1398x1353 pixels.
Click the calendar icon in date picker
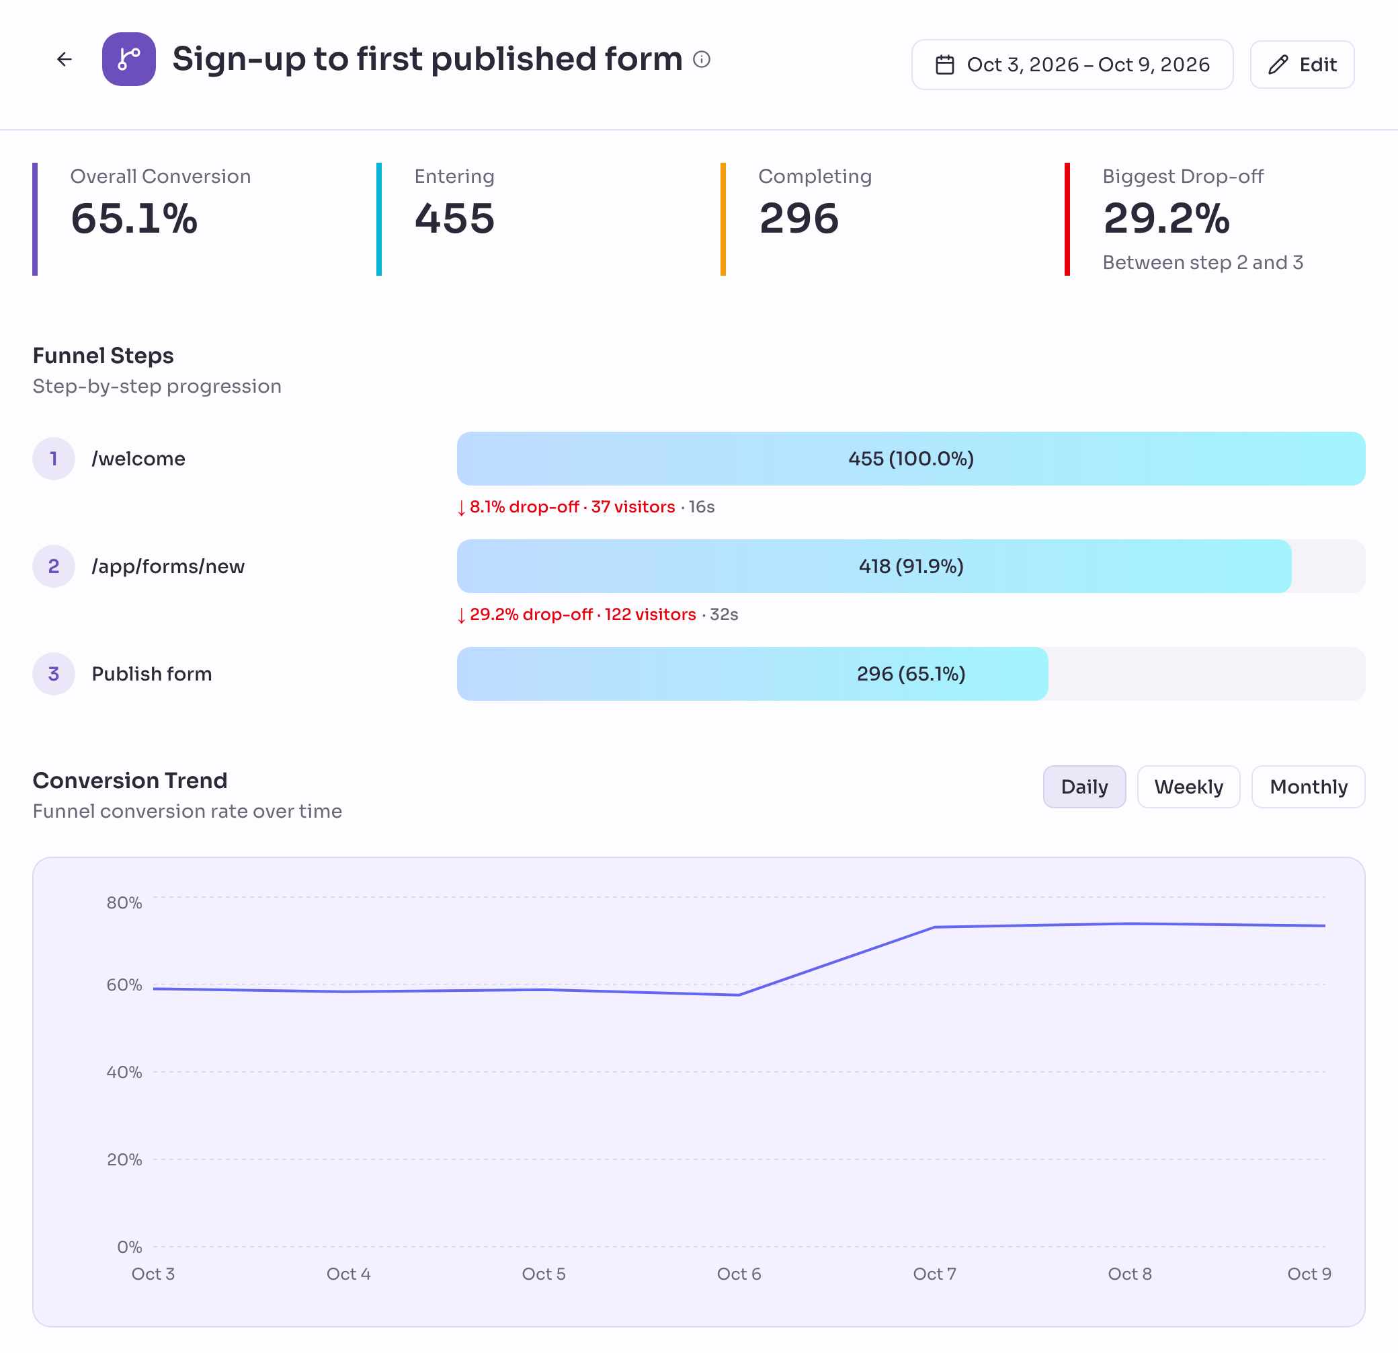(945, 65)
